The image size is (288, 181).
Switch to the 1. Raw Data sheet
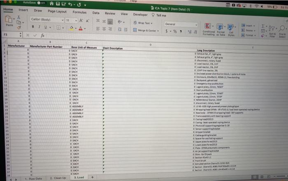[33, 179]
